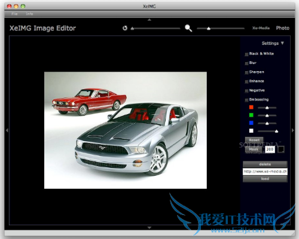Click the blue channel color swatch

coord(251,123)
